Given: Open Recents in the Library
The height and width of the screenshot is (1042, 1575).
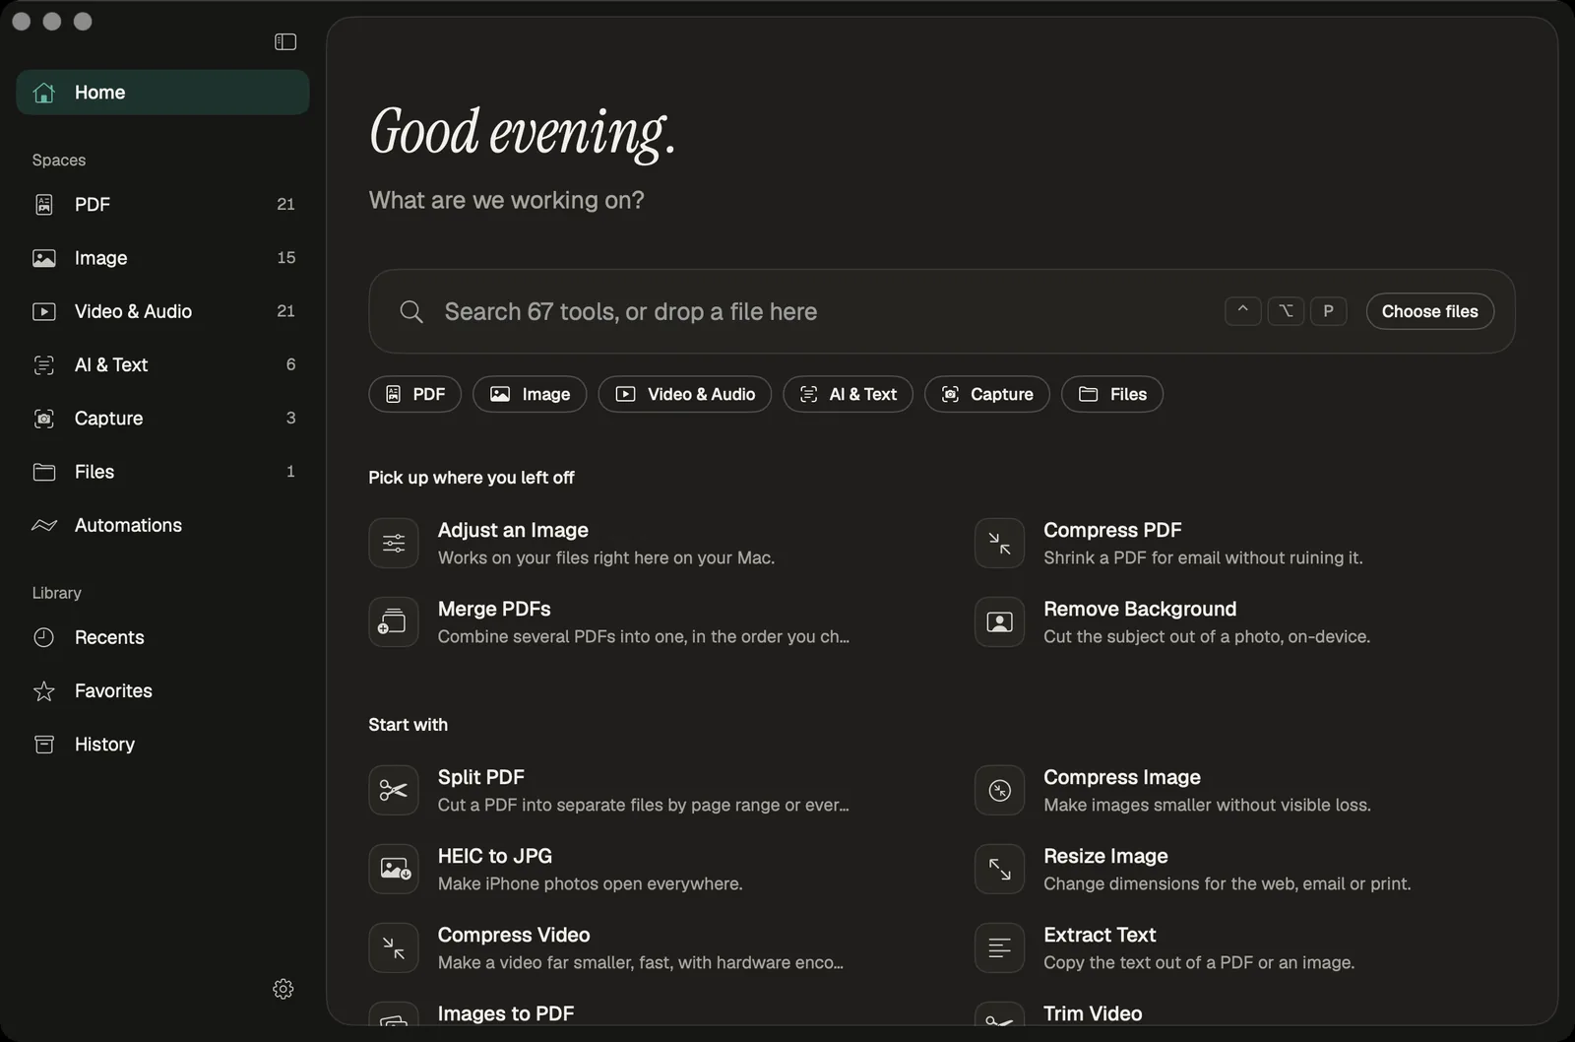Looking at the screenshot, I should coord(162,637).
